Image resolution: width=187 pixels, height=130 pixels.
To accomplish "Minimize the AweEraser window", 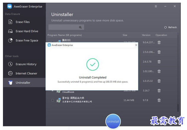I will (165, 6).
